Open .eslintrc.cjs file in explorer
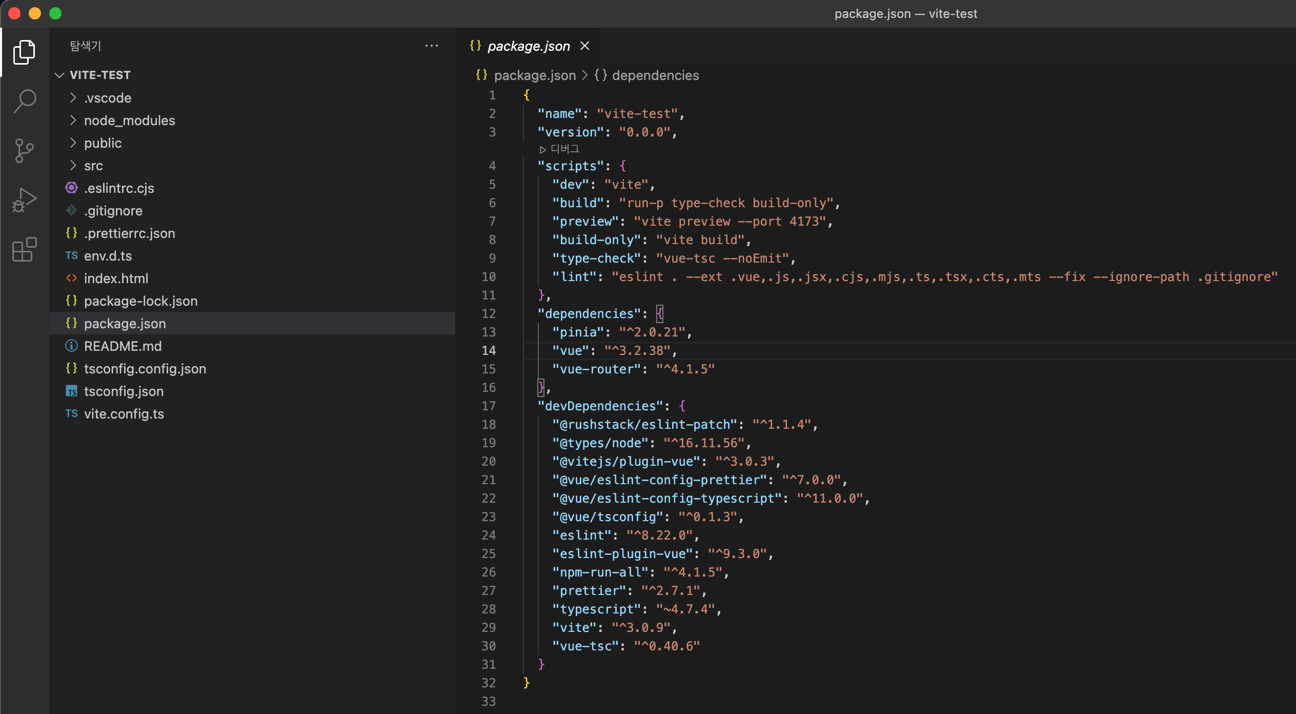The height and width of the screenshot is (714, 1296). pyautogui.click(x=119, y=188)
